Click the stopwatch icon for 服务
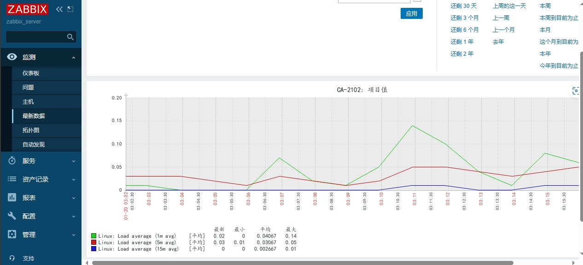 pos(12,161)
